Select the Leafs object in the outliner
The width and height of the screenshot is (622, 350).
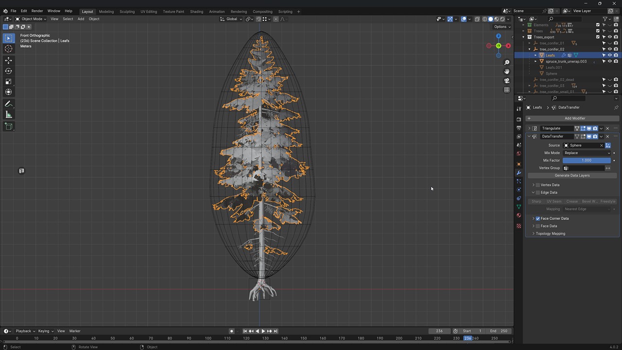pos(551,55)
